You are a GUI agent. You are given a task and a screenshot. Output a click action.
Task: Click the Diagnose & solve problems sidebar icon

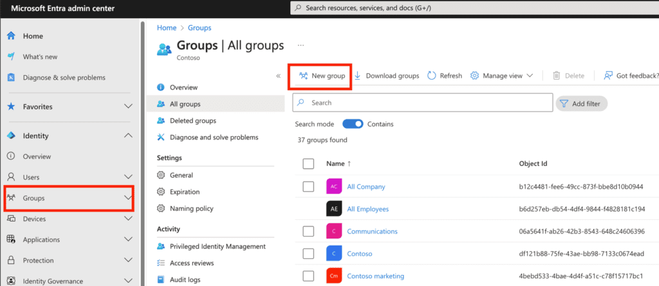[12, 78]
